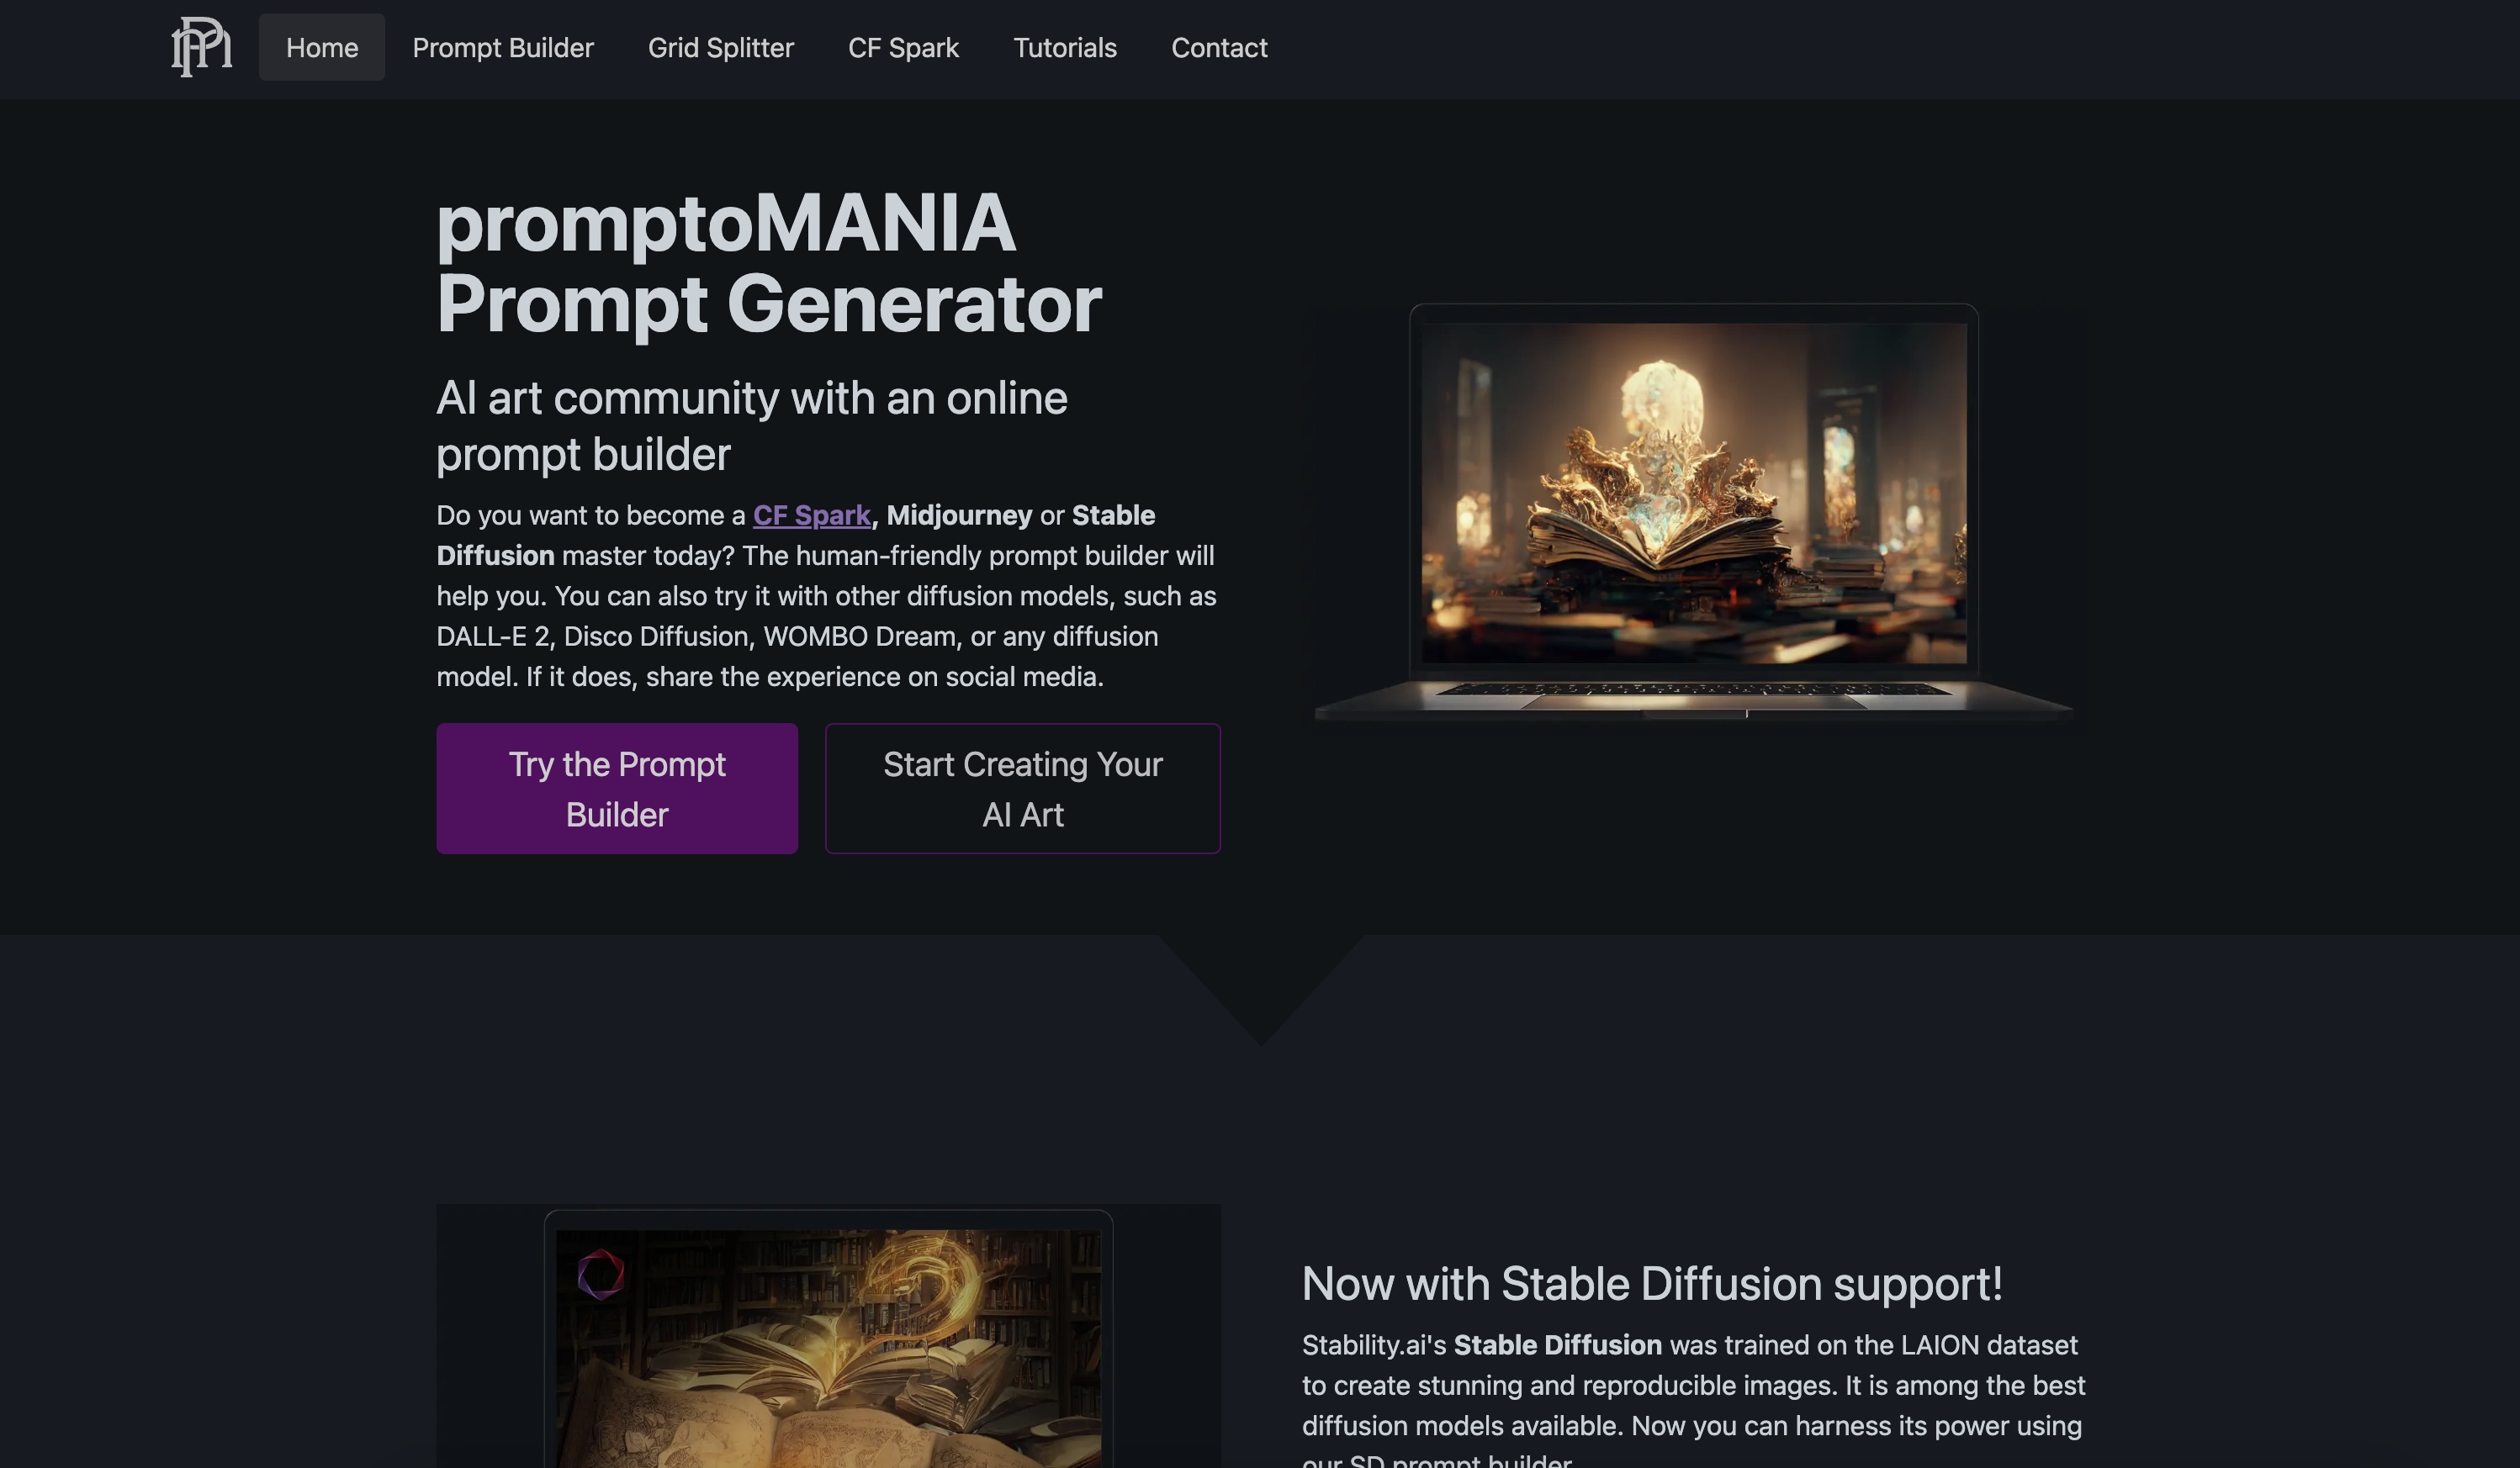Click the laptop hero image

[x=1693, y=512]
